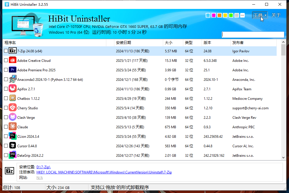Click inside the search input box
Screen dimensions: 289x193
253,34
